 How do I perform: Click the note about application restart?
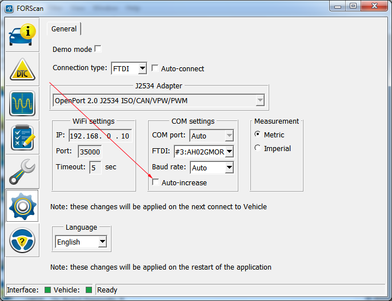[161, 267]
